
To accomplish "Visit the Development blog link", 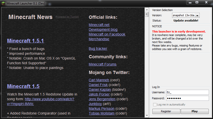I will click(103, 29).
